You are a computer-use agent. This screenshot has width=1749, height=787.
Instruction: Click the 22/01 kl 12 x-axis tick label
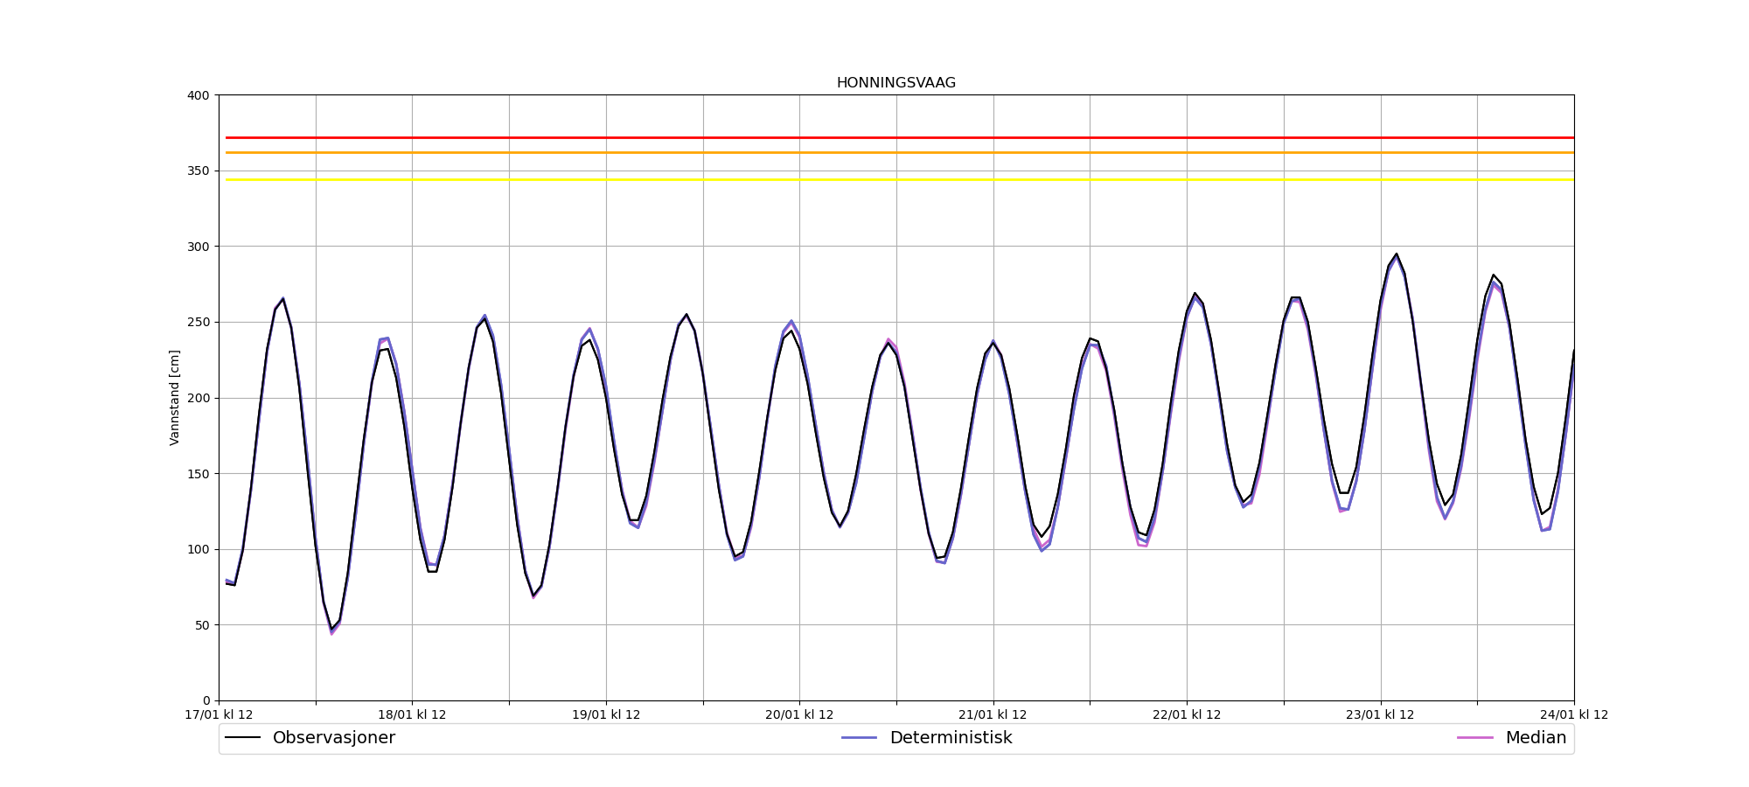point(1187,715)
